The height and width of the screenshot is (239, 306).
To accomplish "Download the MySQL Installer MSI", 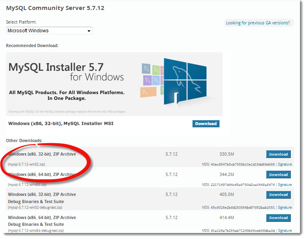I will 206,124.
